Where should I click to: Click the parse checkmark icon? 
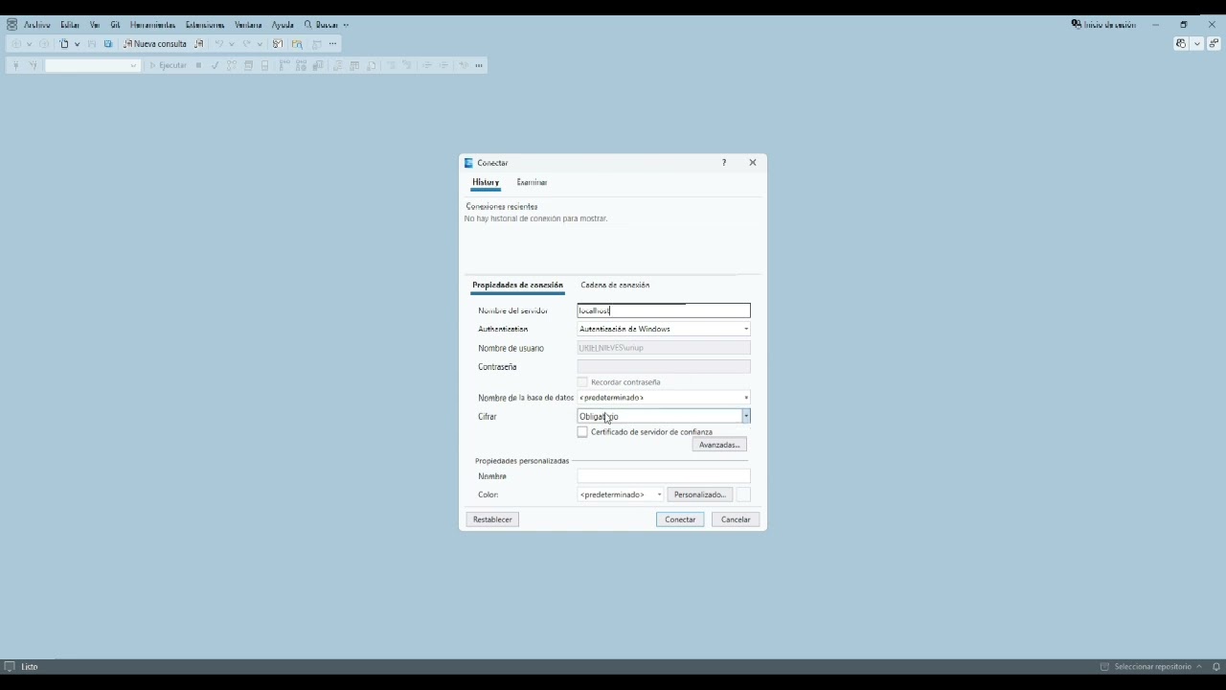(215, 65)
